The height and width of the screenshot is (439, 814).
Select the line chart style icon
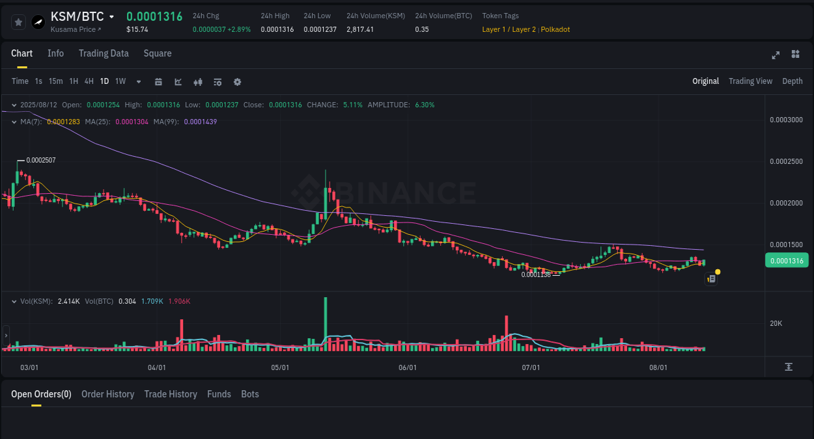177,81
